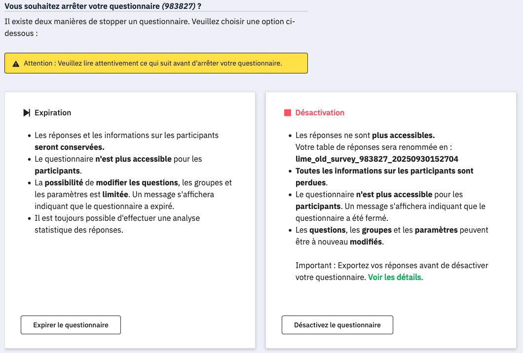
Task: Click the Expiration skip-end icon
Action: coord(27,113)
